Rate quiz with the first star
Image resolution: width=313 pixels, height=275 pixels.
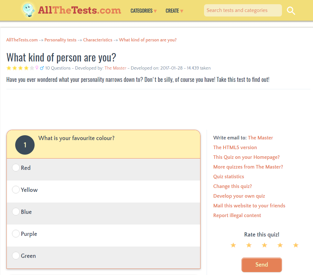(233, 245)
